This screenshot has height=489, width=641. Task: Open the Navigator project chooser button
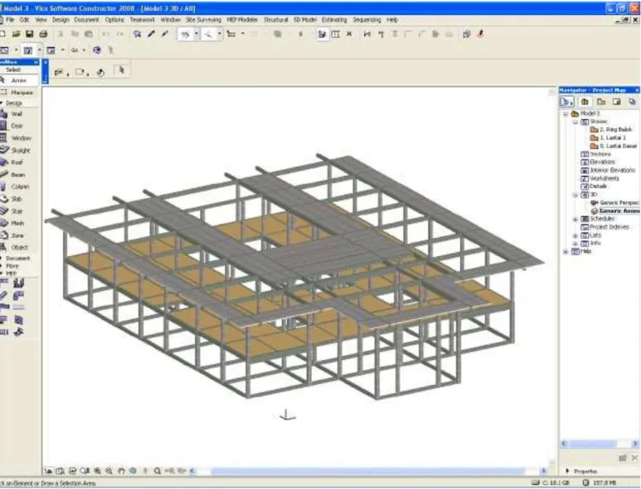567,102
